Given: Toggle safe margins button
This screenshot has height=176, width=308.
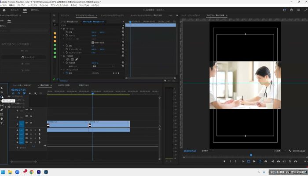Looking at the screenshot, I should click(x=249, y=161).
